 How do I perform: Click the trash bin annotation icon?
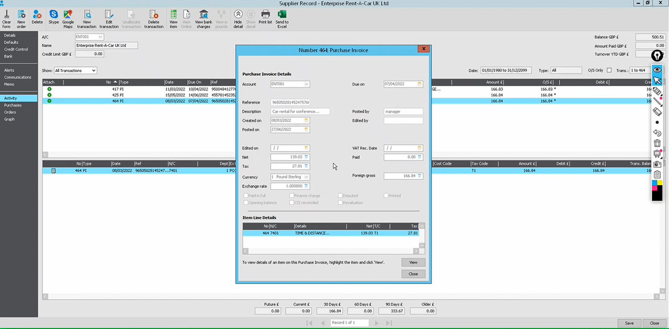[x=657, y=143]
